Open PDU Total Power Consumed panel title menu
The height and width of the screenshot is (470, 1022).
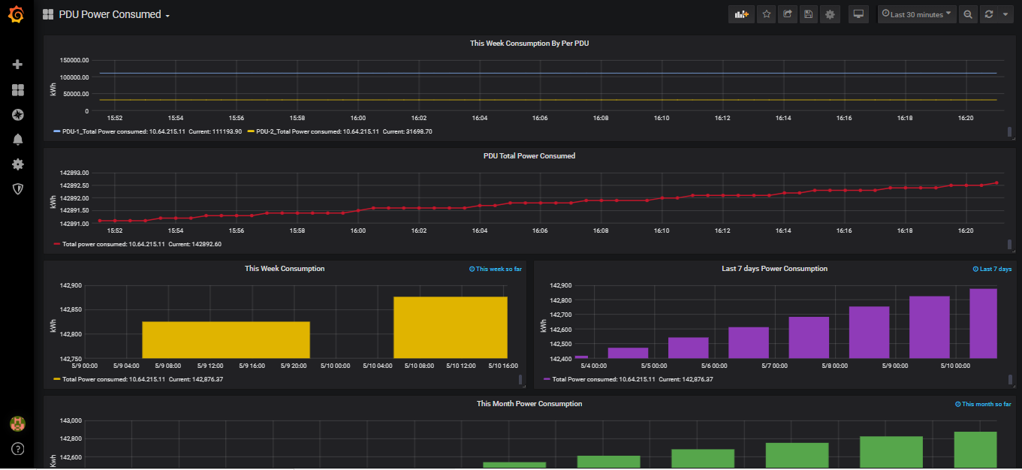(x=529, y=156)
